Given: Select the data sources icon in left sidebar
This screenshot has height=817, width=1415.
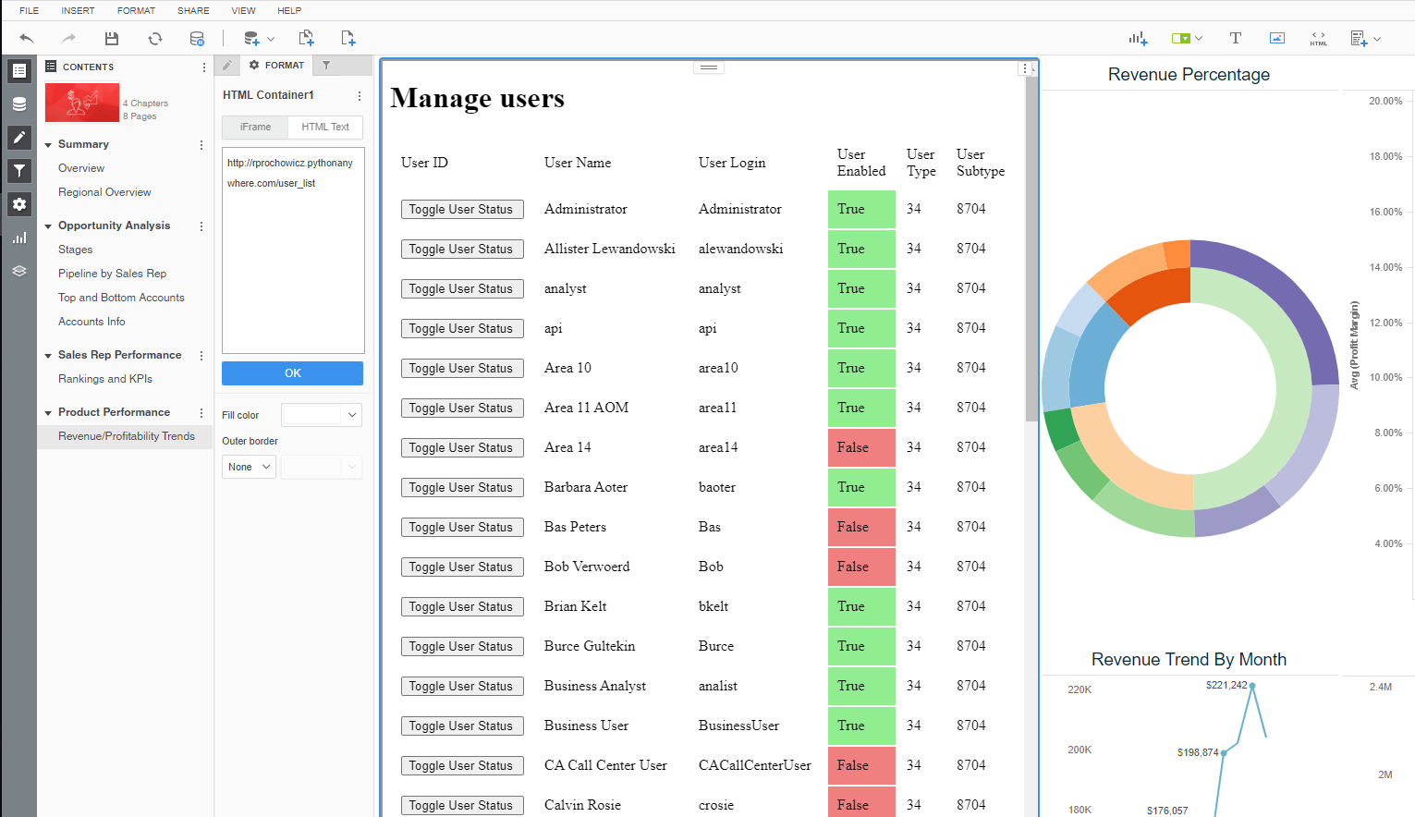Looking at the screenshot, I should [18, 104].
